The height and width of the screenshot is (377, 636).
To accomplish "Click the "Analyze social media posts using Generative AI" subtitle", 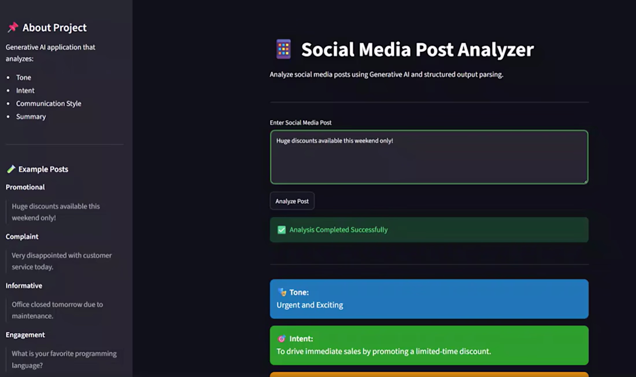I will pyautogui.click(x=387, y=74).
